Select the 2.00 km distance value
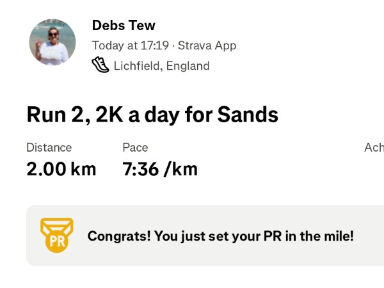 pyautogui.click(x=61, y=169)
